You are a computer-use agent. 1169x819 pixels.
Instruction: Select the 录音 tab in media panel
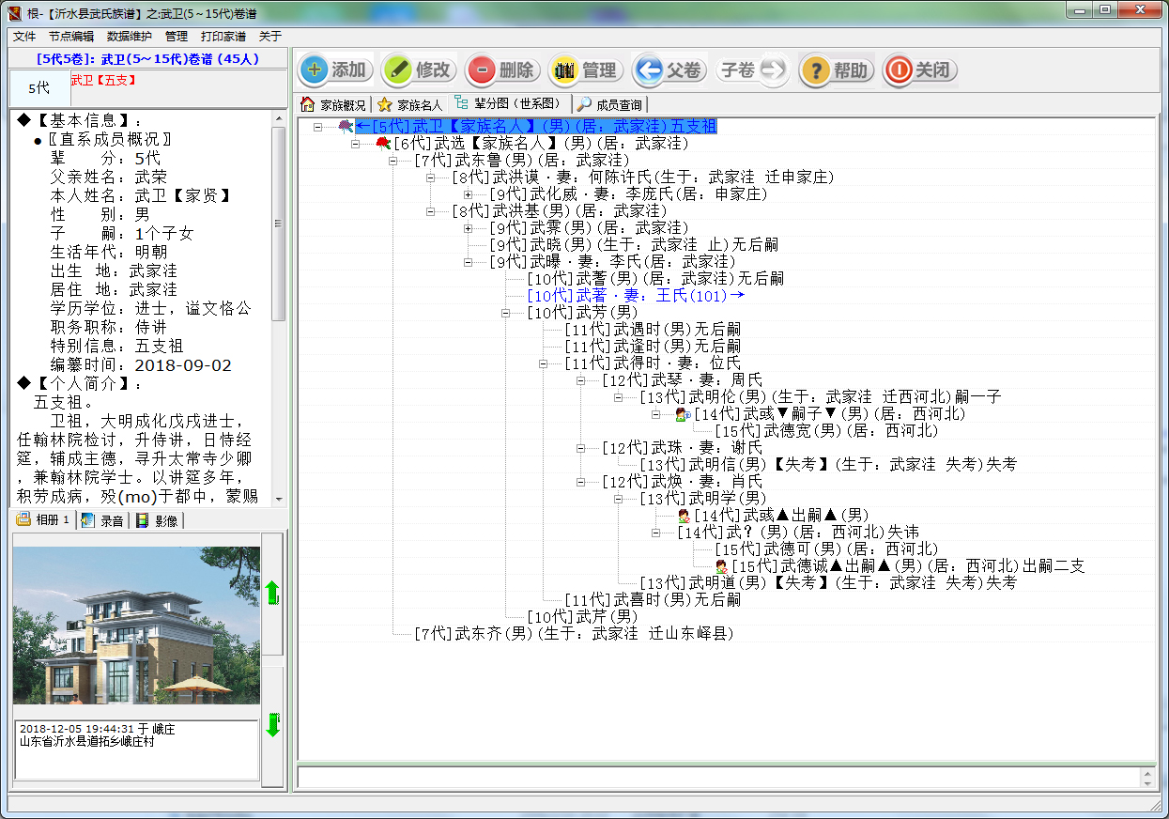103,520
